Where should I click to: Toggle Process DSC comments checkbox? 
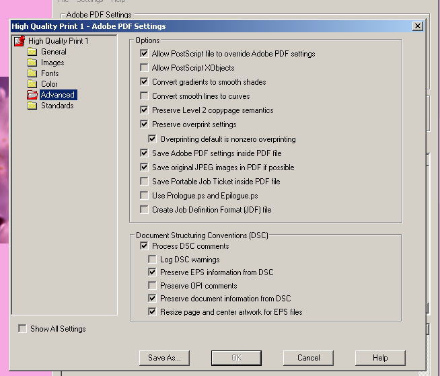click(144, 246)
